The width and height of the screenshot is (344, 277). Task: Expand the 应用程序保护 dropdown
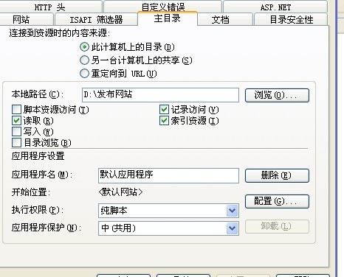point(232,228)
